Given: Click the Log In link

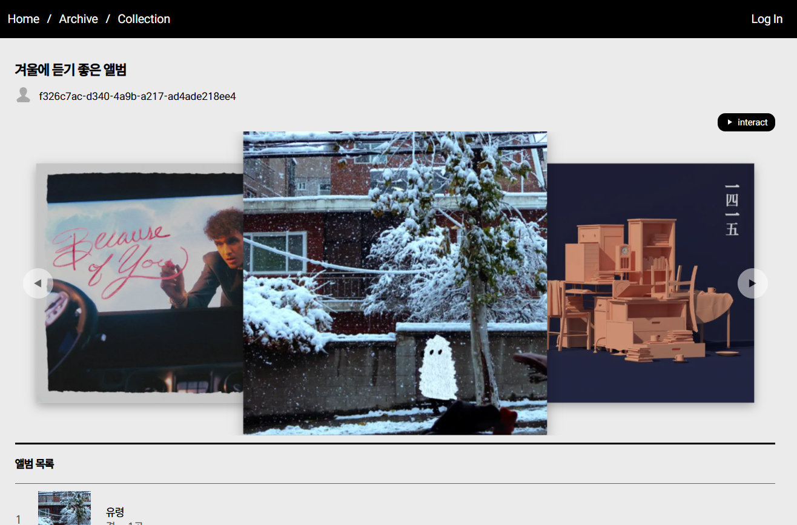Looking at the screenshot, I should coord(766,19).
